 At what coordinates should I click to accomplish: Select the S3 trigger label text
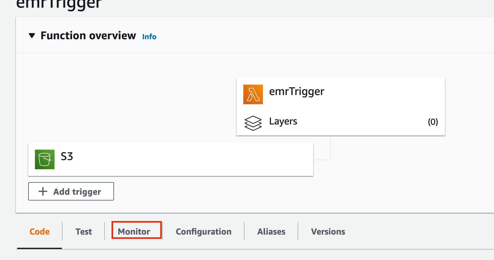67,157
